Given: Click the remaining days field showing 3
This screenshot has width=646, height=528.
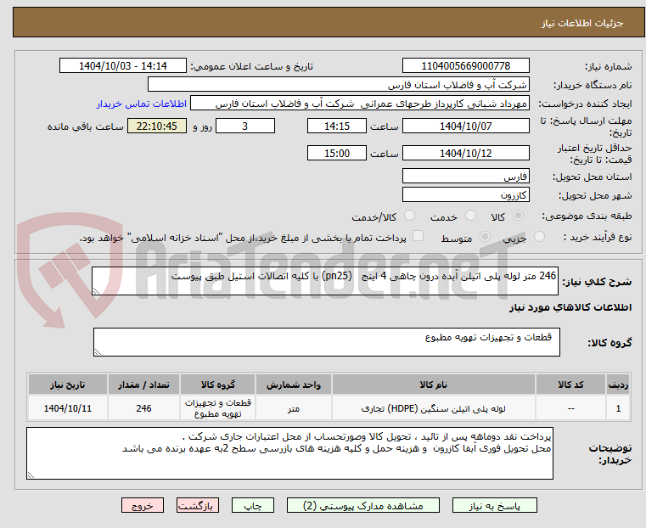Looking at the screenshot, I should (x=245, y=126).
